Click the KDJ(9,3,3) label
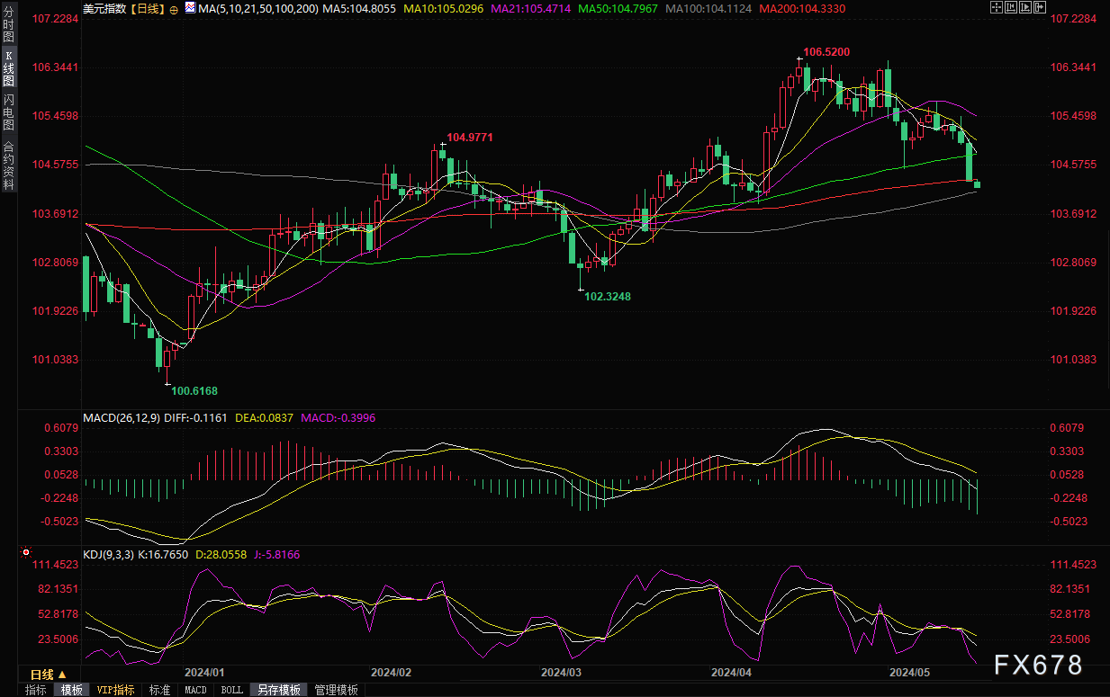This screenshot has height=697, width=1110. [x=108, y=555]
